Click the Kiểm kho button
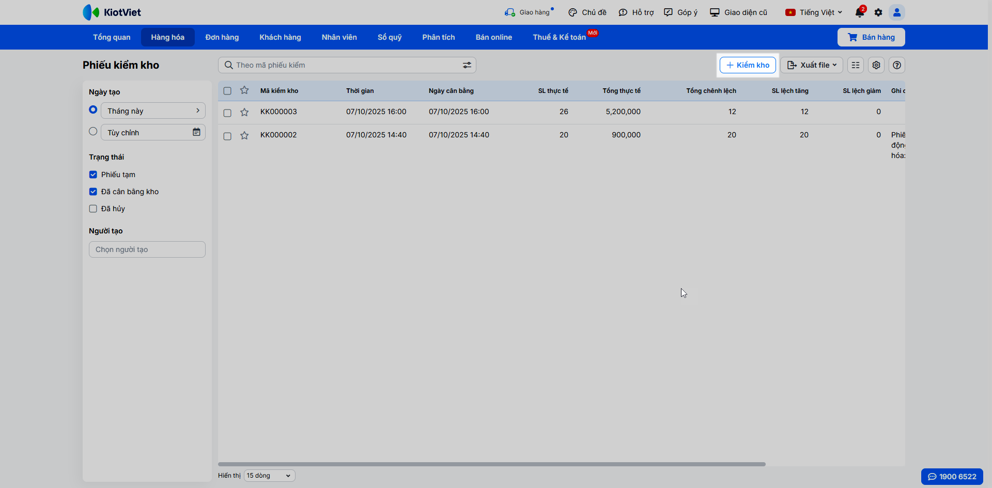The height and width of the screenshot is (488, 992). click(748, 65)
